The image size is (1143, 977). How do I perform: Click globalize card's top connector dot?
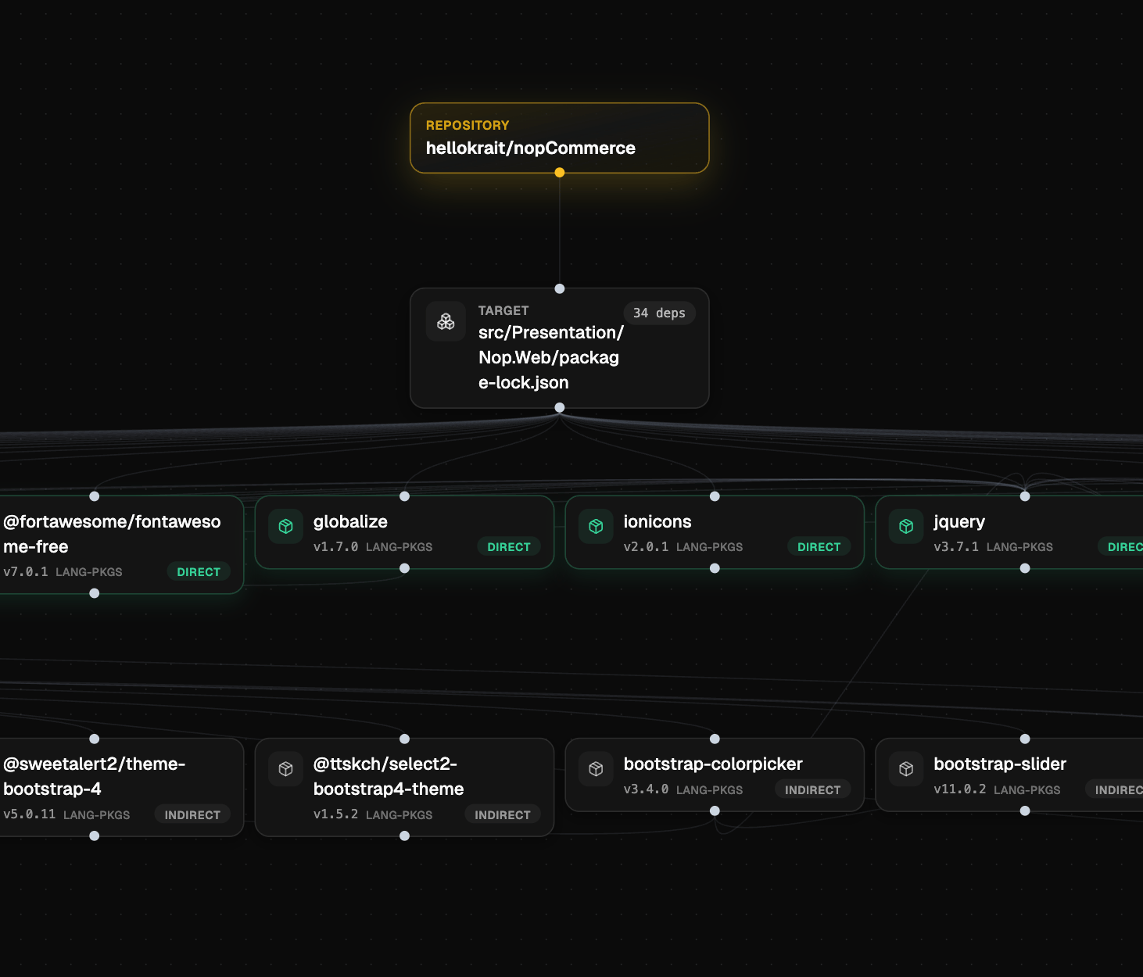[x=404, y=496]
